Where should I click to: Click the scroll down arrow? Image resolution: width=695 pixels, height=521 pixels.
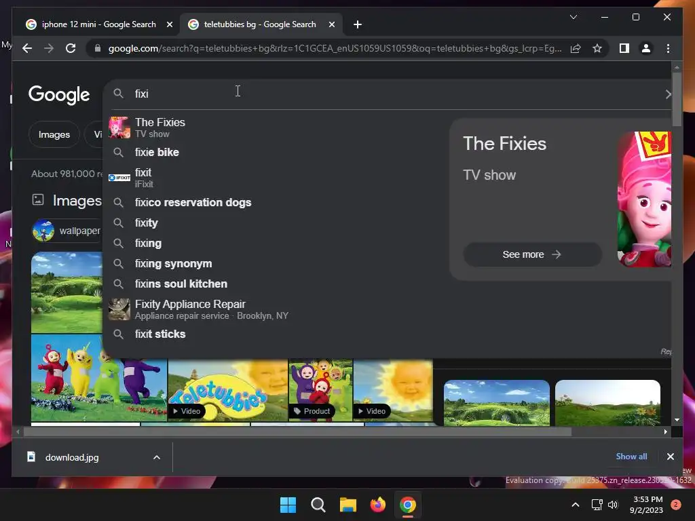(677, 419)
